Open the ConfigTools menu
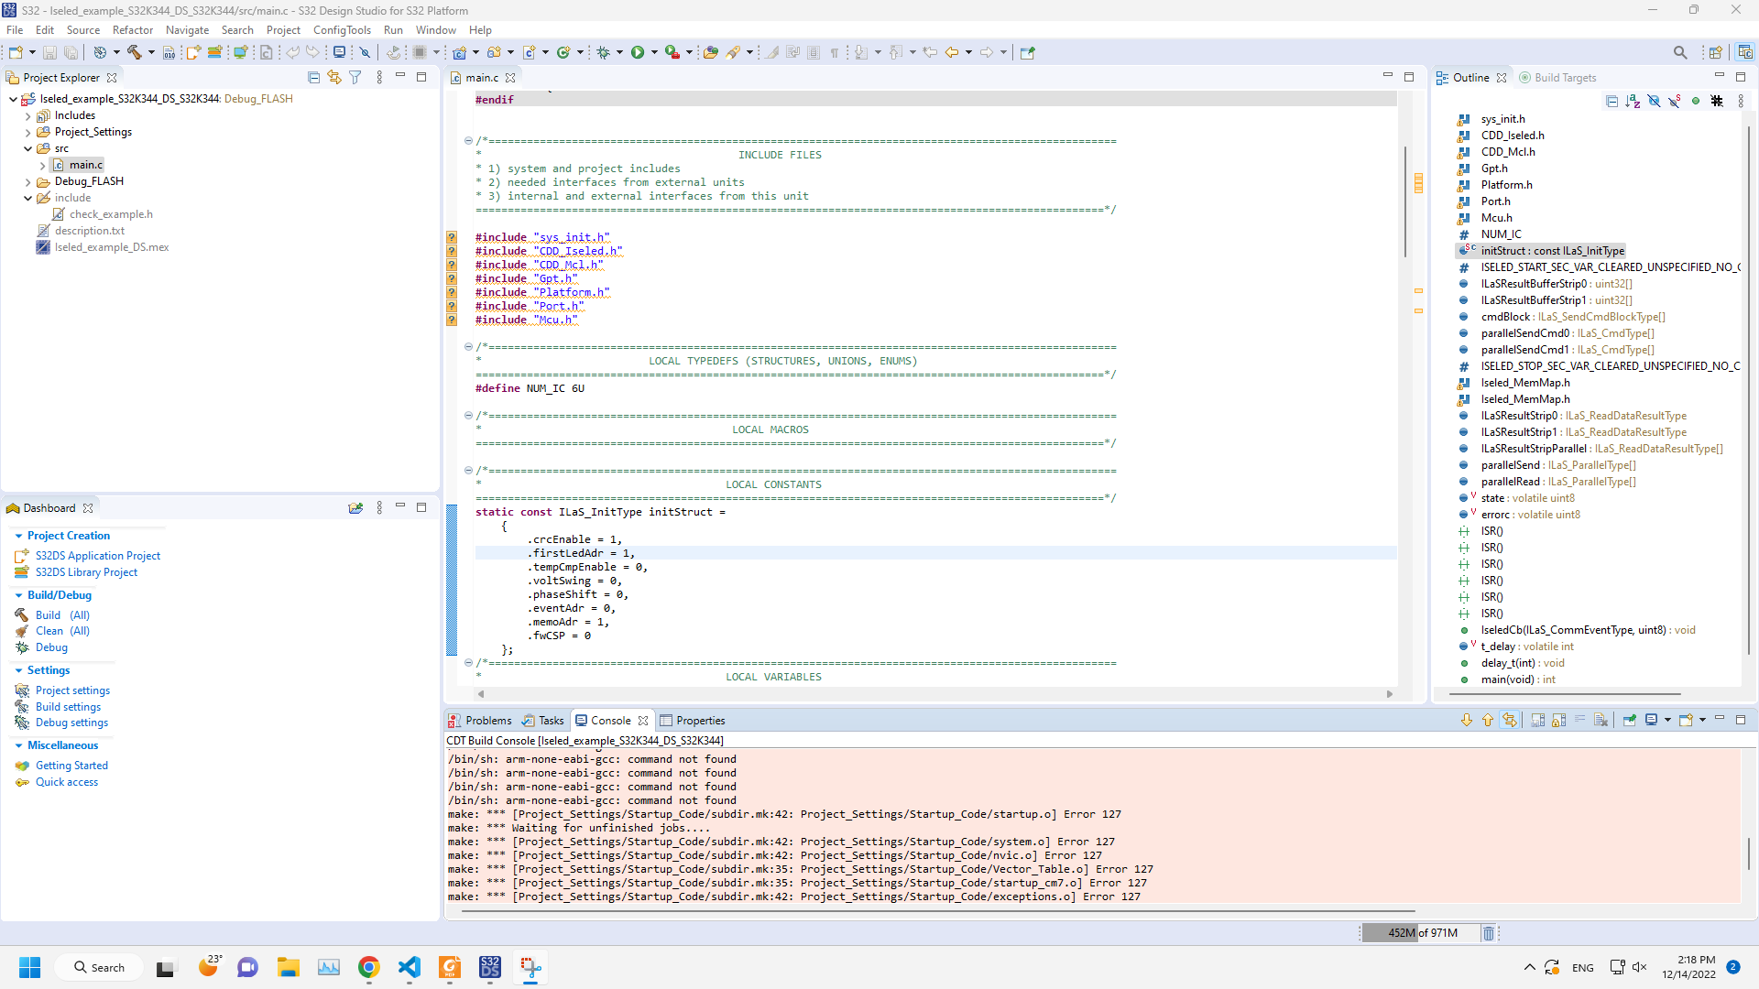1759x989 pixels. pyautogui.click(x=342, y=30)
